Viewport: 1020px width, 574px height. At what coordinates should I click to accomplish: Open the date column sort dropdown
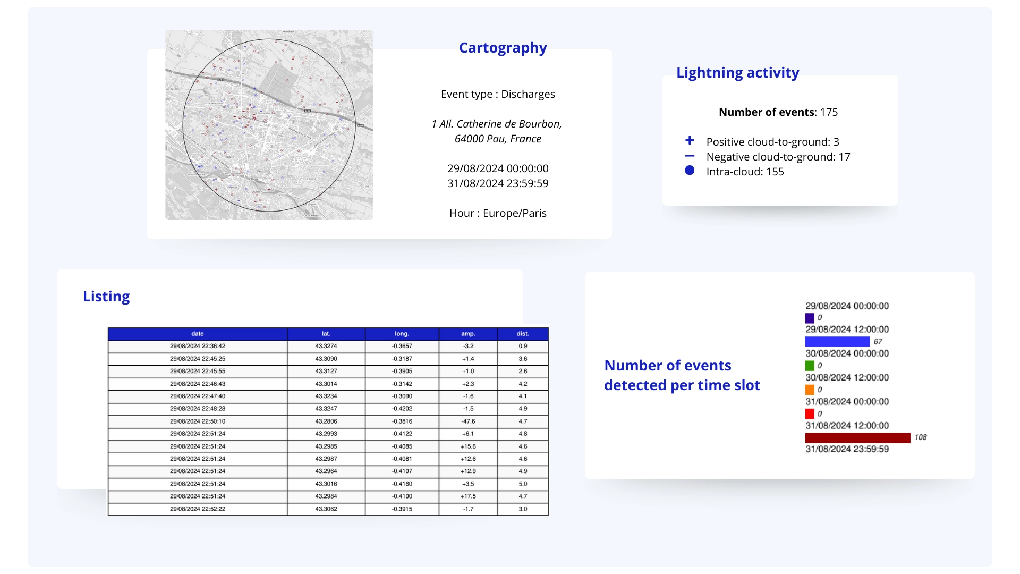pyautogui.click(x=197, y=334)
